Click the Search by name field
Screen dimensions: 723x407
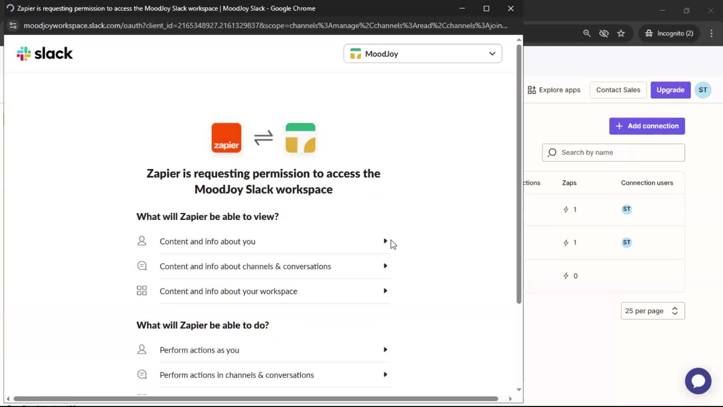pyautogui.click(x=613, y=152)
